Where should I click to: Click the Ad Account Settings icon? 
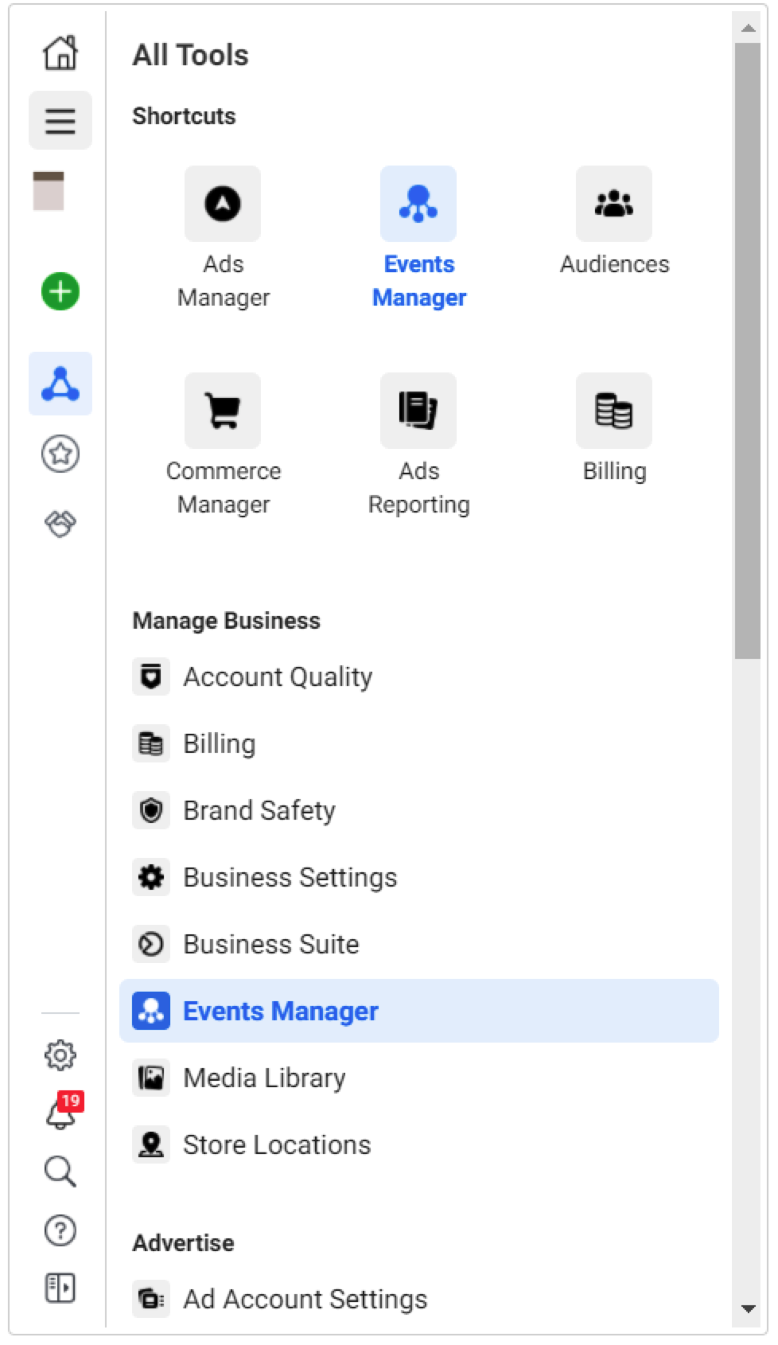pyautogui.click(x=151, y=1299)
